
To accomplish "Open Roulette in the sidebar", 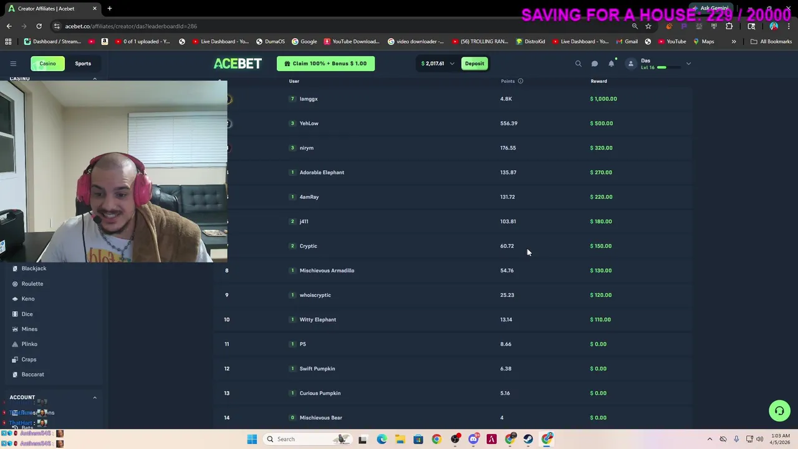I will tap(32, 284).
